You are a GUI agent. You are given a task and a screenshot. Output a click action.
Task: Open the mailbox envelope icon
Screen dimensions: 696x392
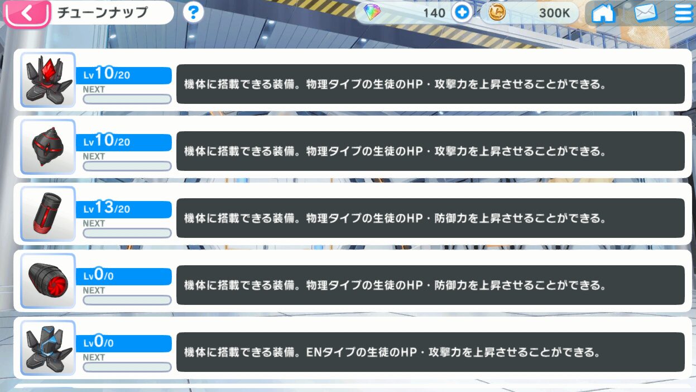[x=645, y=13]
